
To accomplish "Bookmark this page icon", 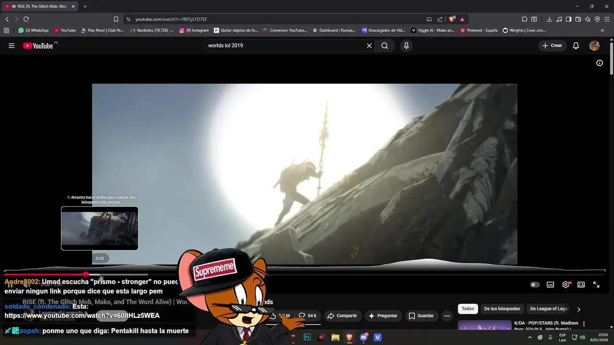I will point(116,19).
